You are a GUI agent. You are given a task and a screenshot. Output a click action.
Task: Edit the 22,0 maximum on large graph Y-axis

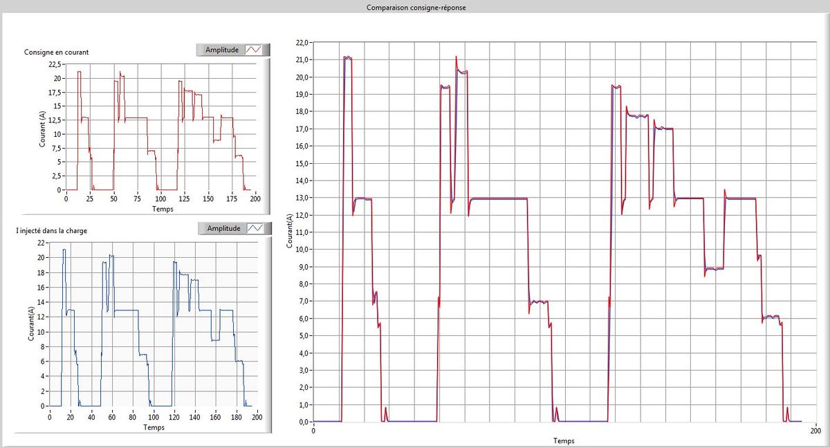[x=301, y=43]
